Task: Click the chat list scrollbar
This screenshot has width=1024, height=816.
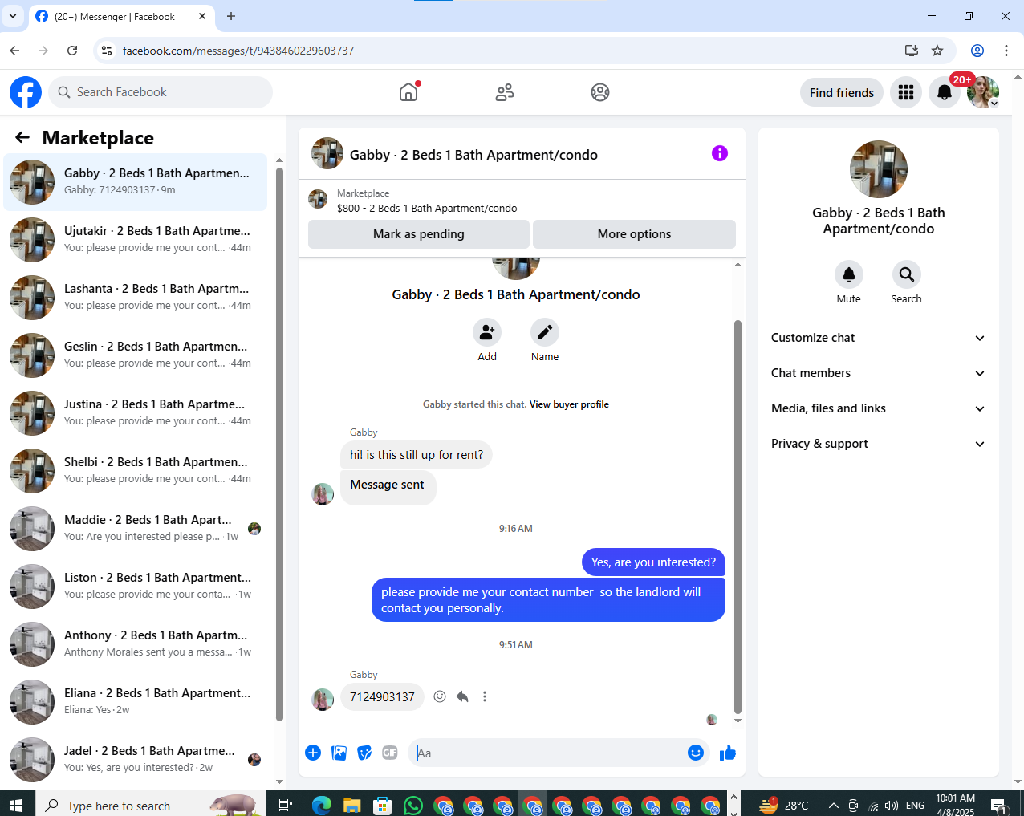Action: tap(279, 445)
